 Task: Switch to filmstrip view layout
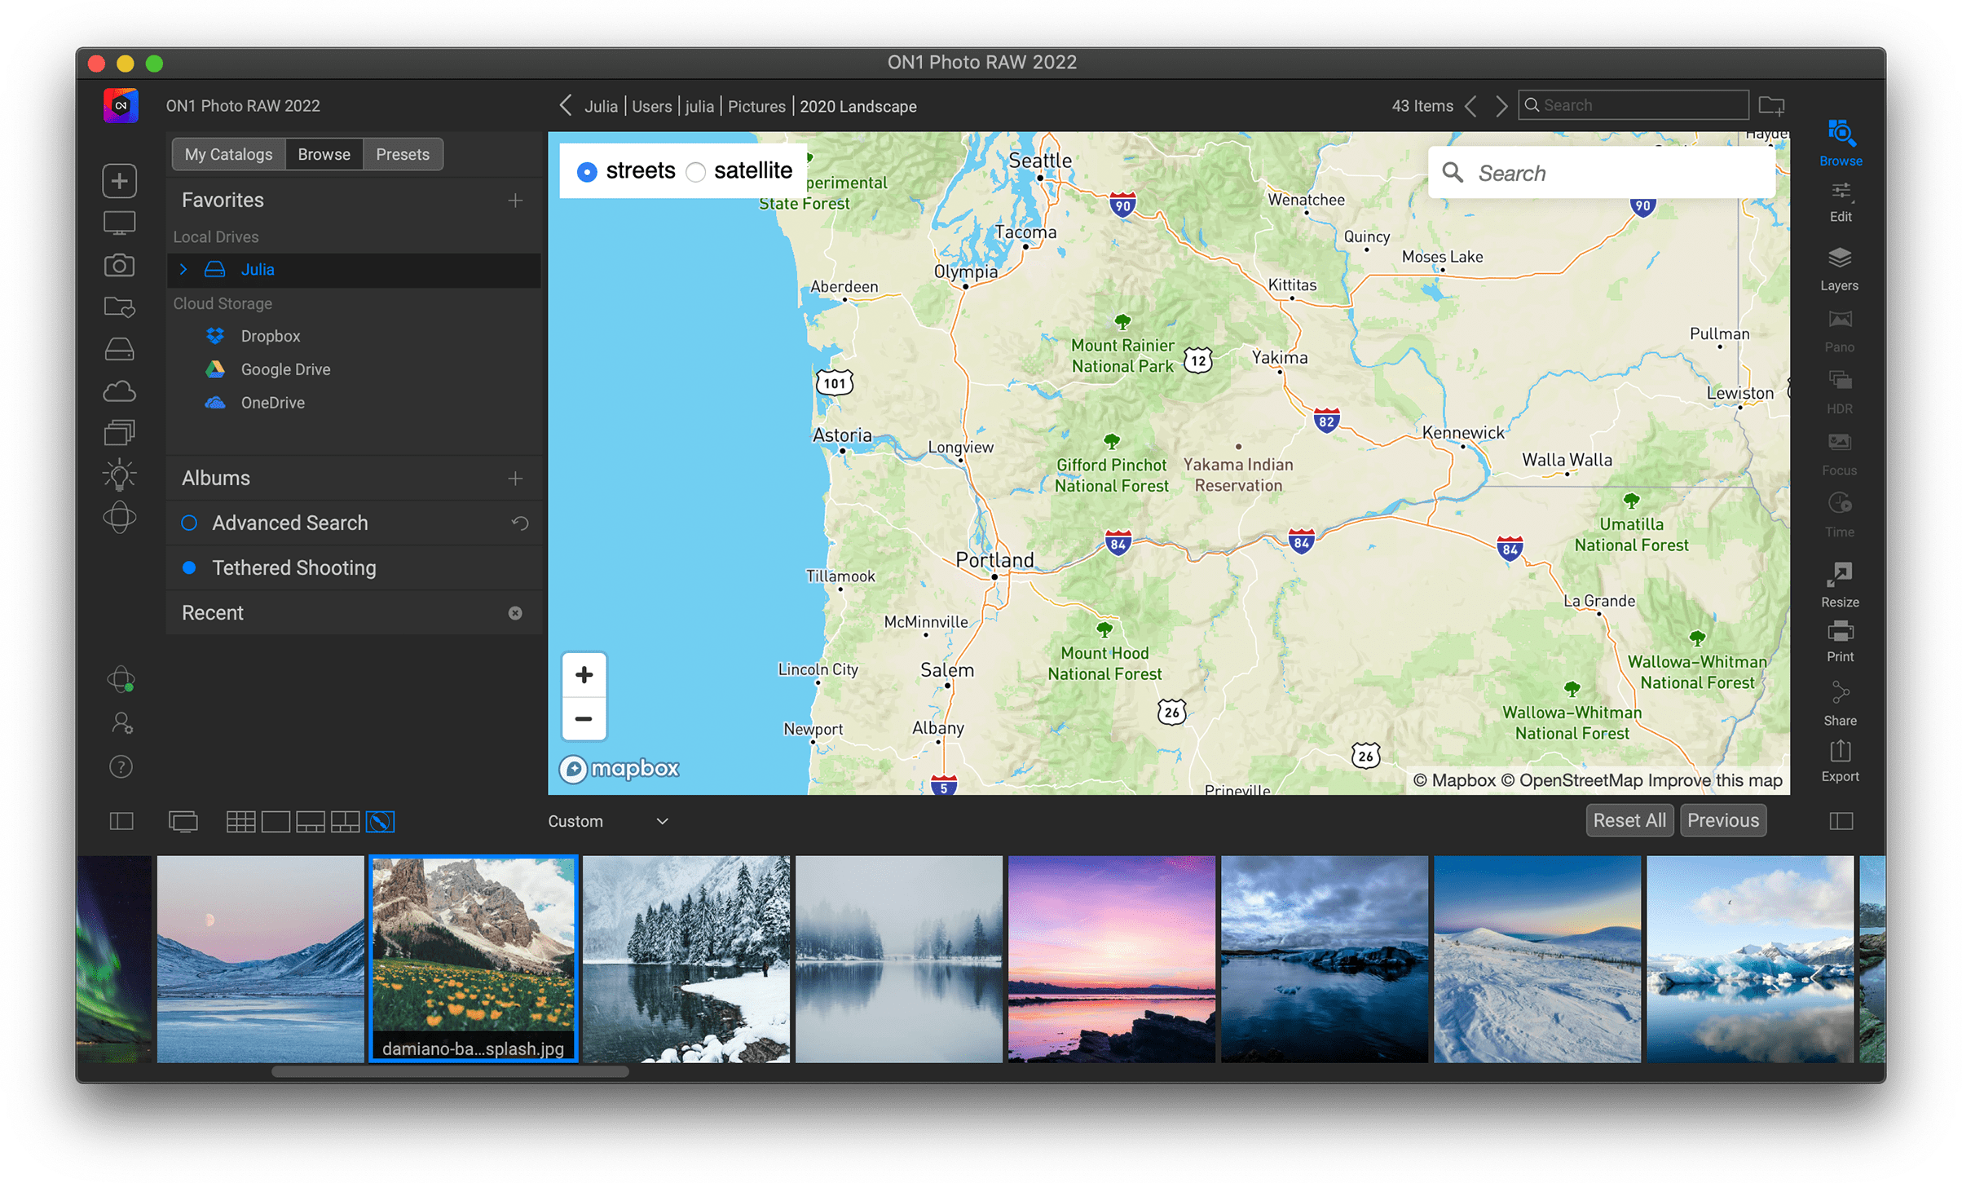(x=311, y=821)
